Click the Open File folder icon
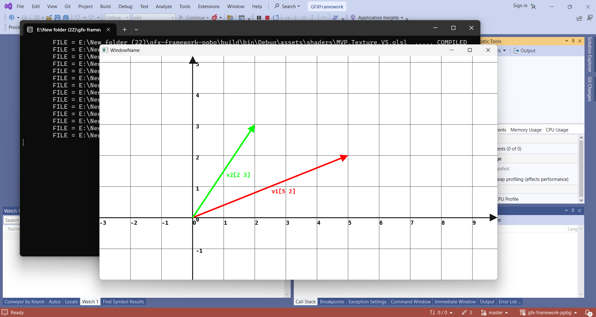Screen dimensions: 596x317 tap(49, 18)
